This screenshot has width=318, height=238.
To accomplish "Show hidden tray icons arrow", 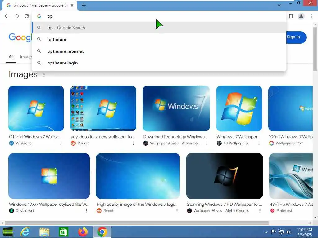I will (x=266, y=232).
